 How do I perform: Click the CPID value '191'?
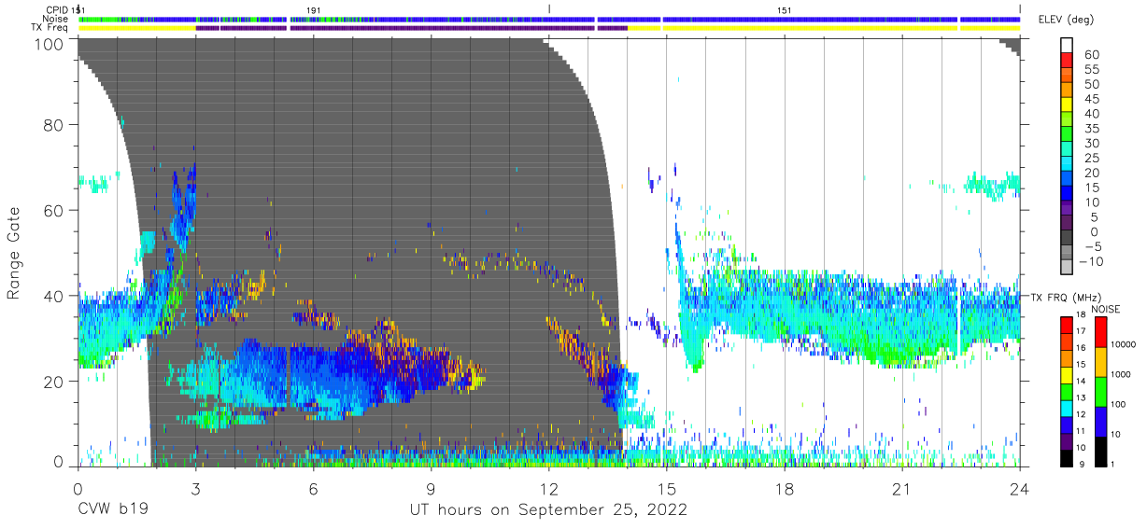tap(313, 9)
